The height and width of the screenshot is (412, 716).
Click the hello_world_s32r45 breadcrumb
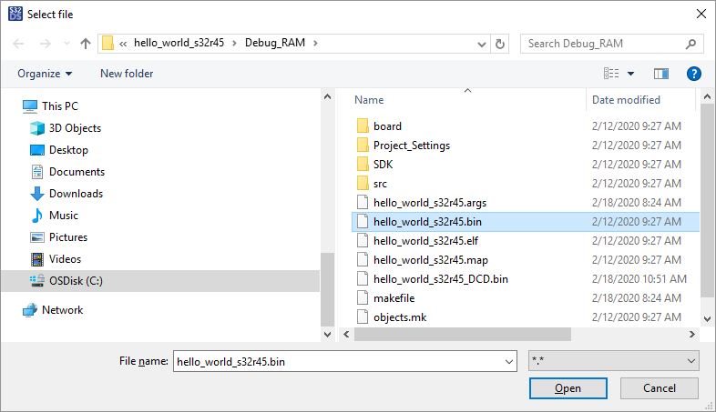tap(179, 43)
